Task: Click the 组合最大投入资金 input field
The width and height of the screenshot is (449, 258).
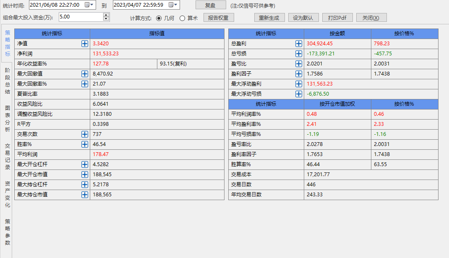Action: (80, 17)
